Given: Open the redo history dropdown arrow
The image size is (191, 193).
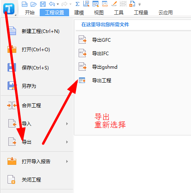Looking at the screenshot, I should coord(70,4).
